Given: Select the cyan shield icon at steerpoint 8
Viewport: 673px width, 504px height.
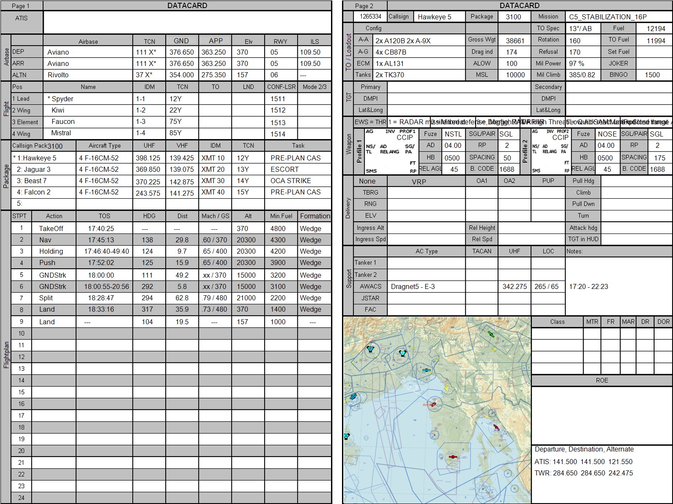Looking at the screenshot, I should coord(371,349).
